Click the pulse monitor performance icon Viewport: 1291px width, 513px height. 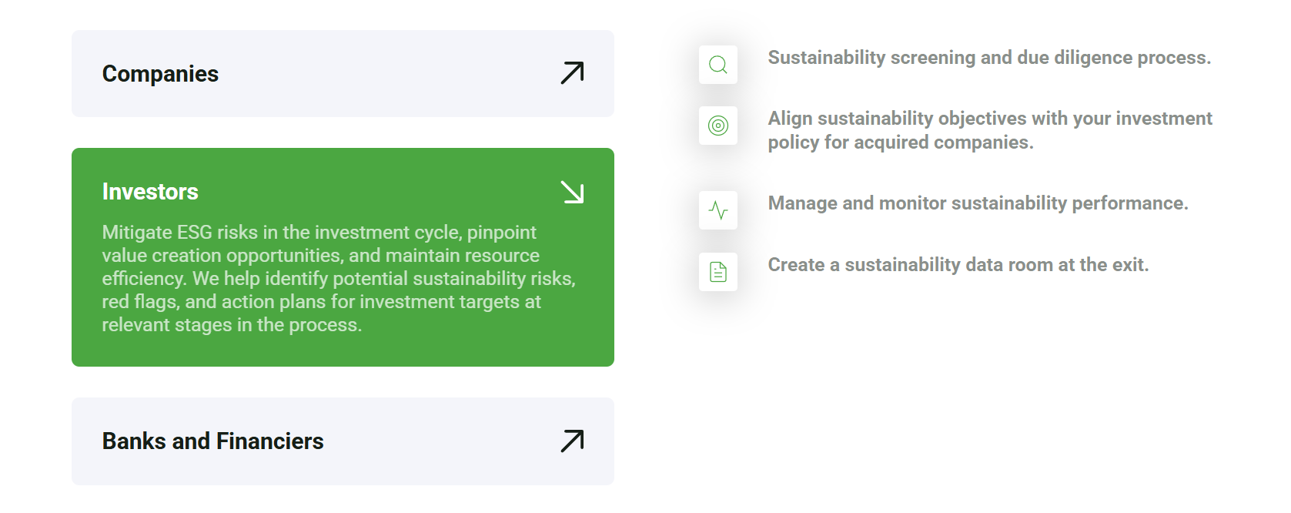[x=717, y=210]
